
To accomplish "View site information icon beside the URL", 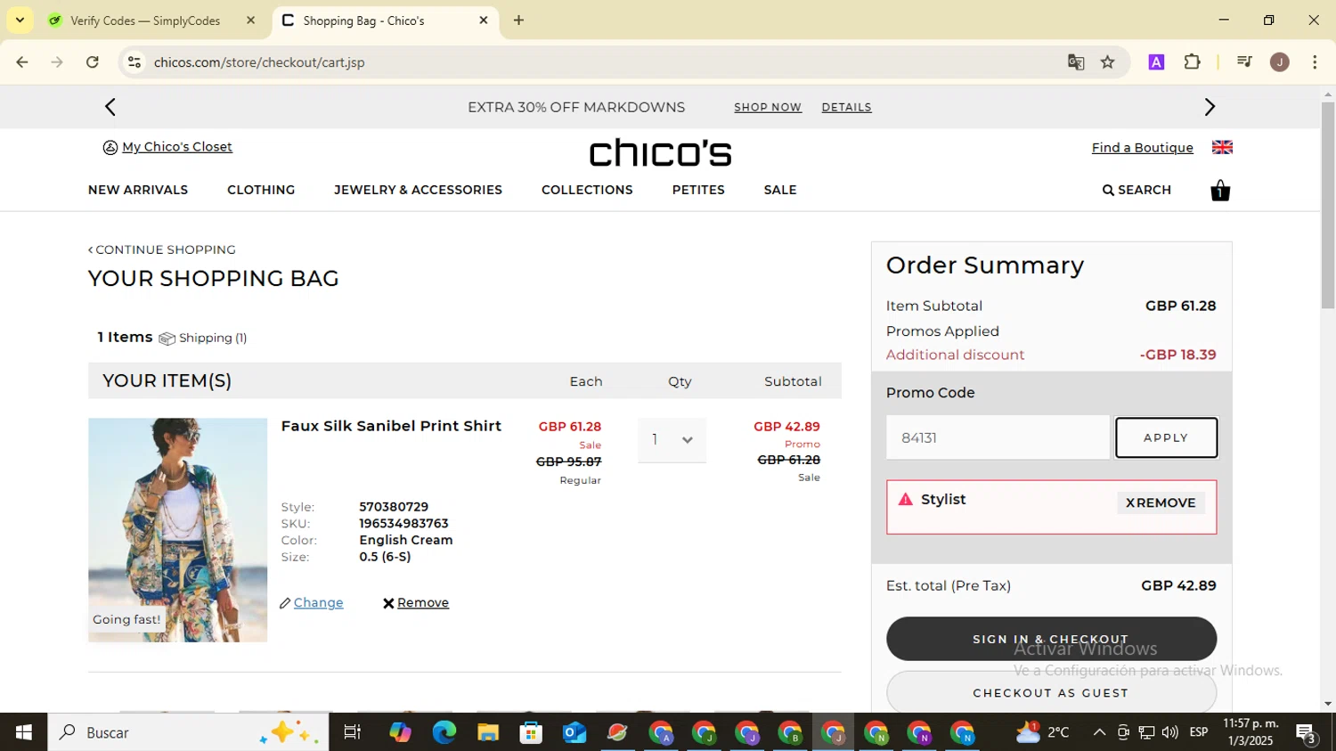I will pos(134,62).
